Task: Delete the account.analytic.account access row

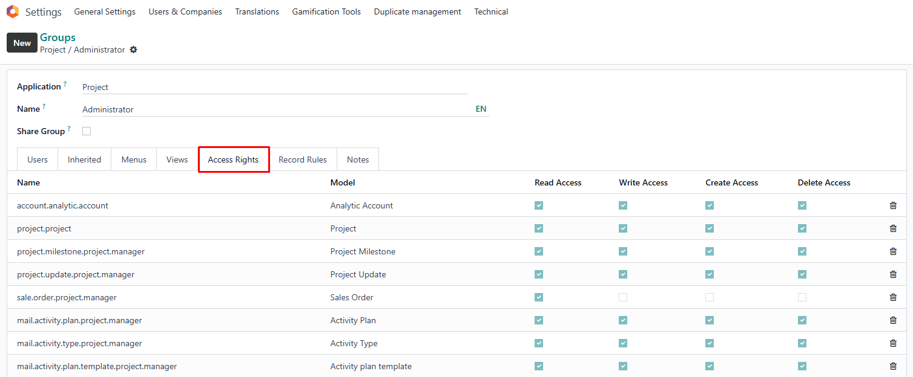Action: (893, 205)
